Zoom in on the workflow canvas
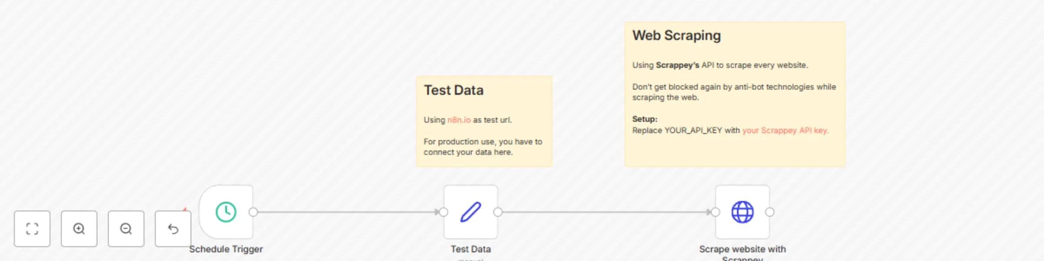Image resolution: width=1044 pixels, height=261 pixels. tap(79, 228)
